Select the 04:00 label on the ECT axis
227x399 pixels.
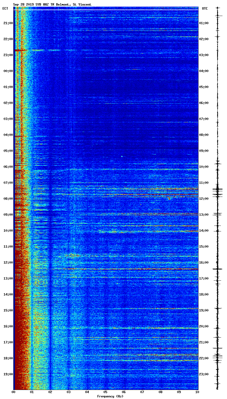[7, 135]
